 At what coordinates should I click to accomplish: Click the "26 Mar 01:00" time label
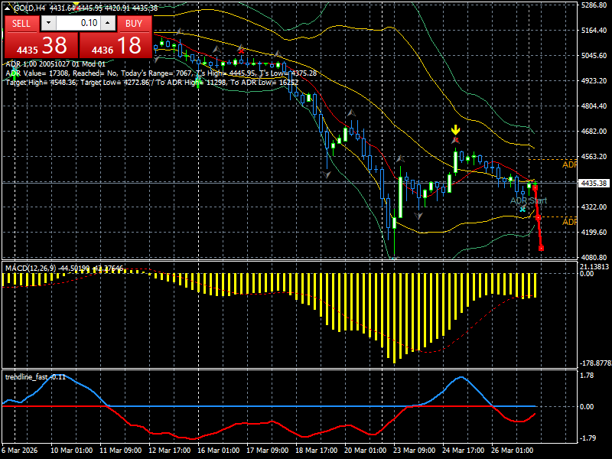513,450
